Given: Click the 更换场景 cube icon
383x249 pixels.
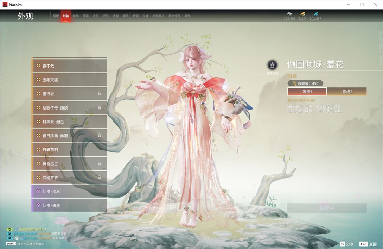Looking at the screenshot, I should [272, 65].
